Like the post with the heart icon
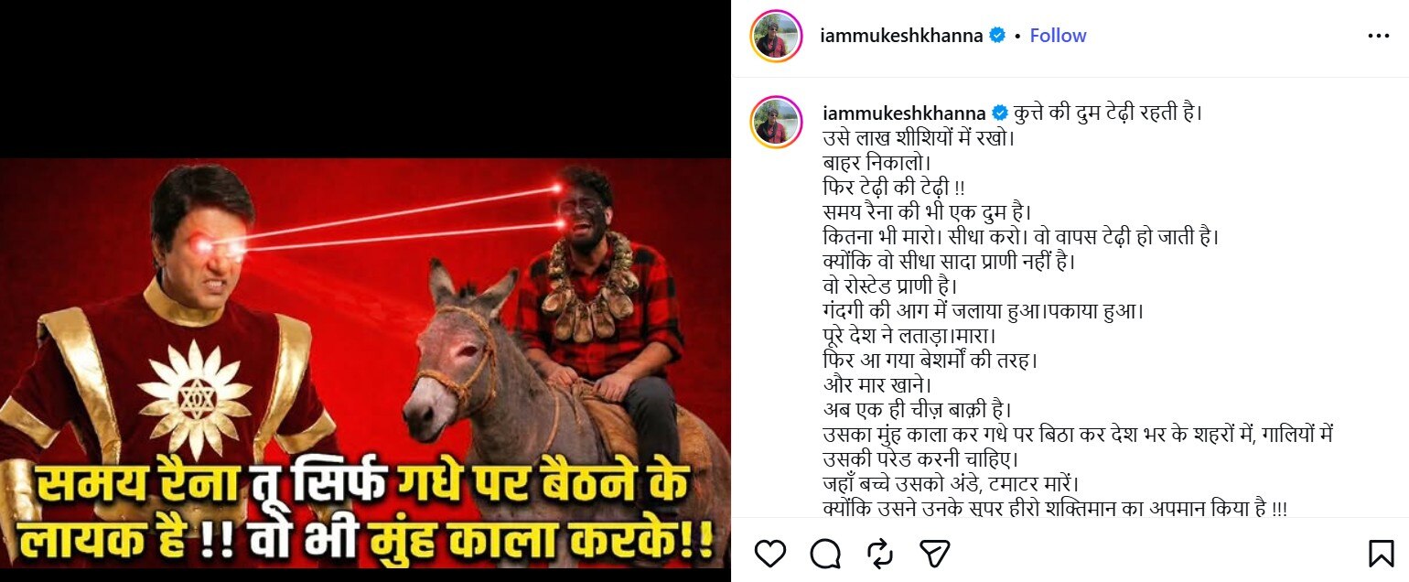 (x=771, y=553)
